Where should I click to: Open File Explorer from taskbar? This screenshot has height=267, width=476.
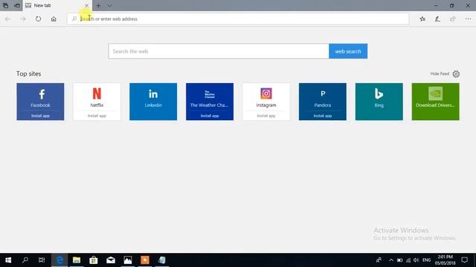(77, 260)
